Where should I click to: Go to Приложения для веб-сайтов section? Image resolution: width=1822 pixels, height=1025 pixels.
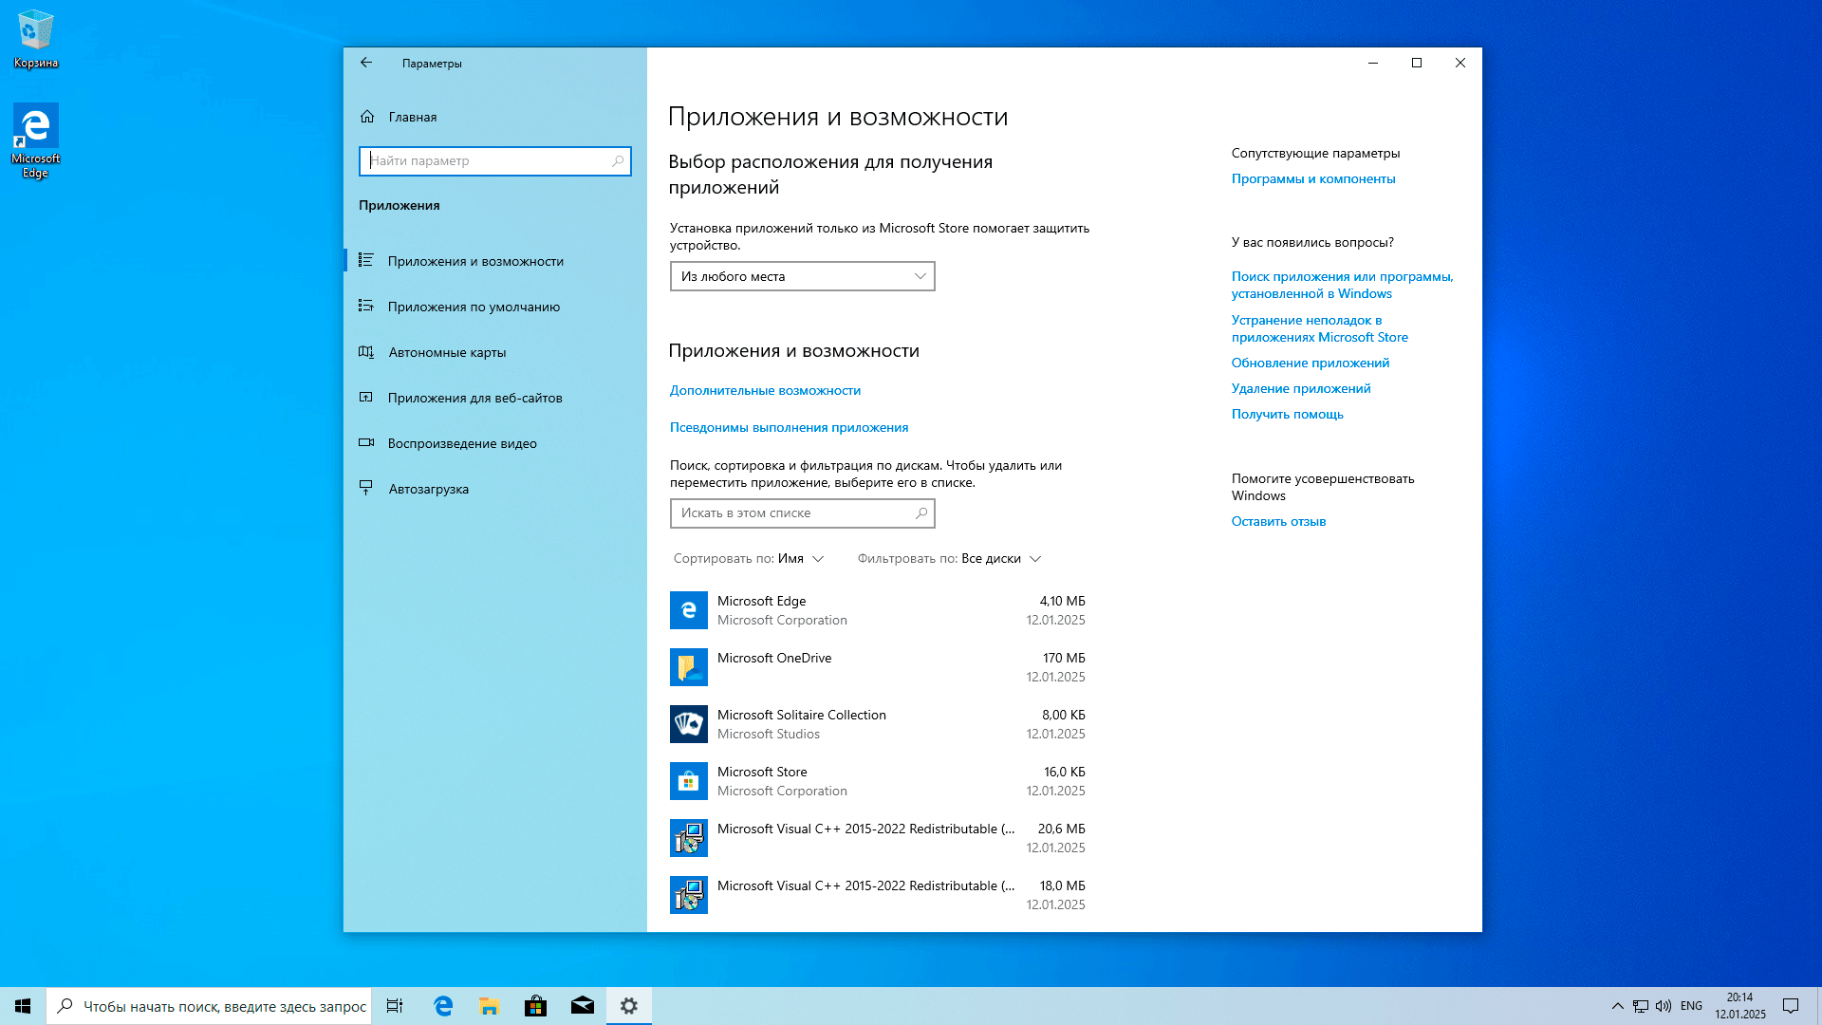[474, 398]
